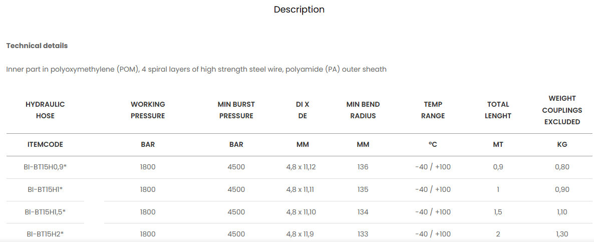This screenshot has height=242, width=594.
Task: Click the polyoxymethylene description paragraph
Action: (196, 69)
